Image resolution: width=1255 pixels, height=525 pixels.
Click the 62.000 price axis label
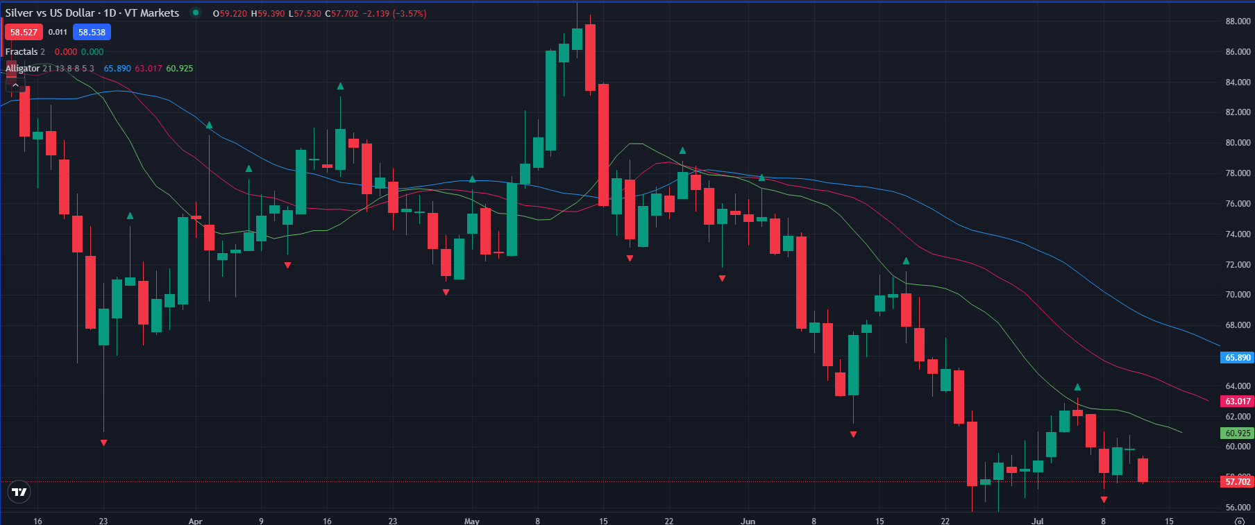point(1238,417)
